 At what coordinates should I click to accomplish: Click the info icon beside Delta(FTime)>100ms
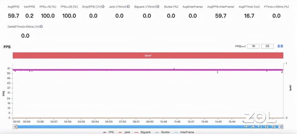coord(41,27)
